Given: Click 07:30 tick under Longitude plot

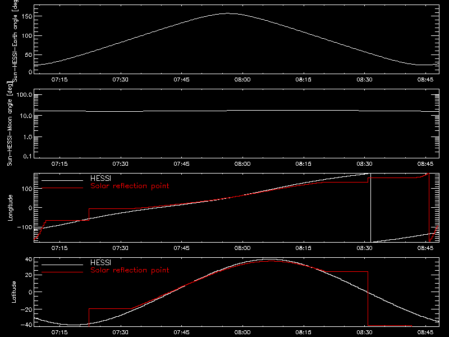Looking at the screenshot, I should tap(120, 248).
